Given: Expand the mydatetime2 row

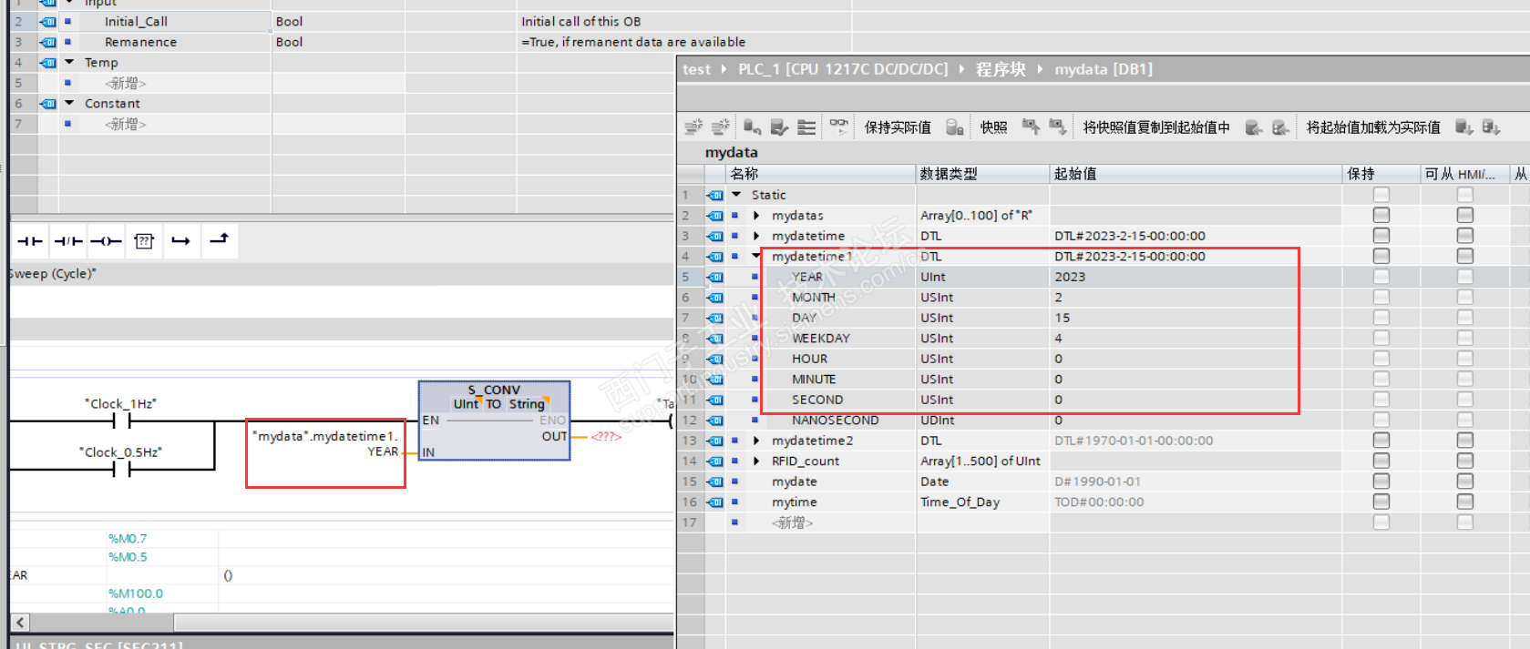Looking at the screenshot, I should point(756,441).
